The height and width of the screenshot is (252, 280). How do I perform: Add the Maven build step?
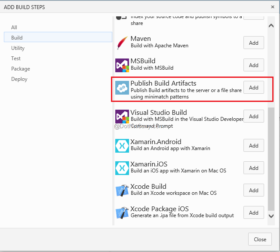pyautogui.click(x=254, y=43)
